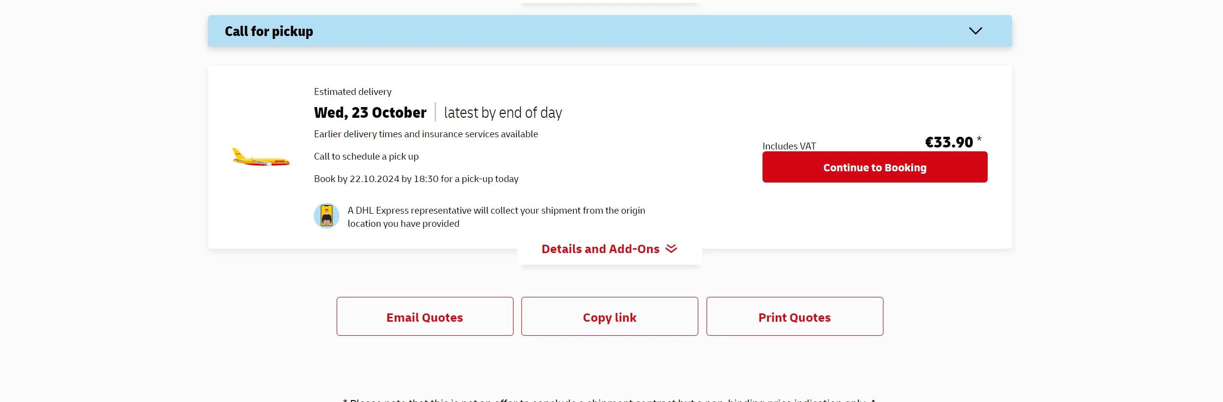1223x402 pixels.
Task: Collapse the Call for pickup section title
Action: (268, 31)
